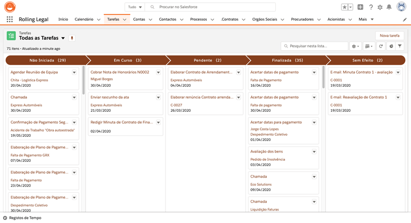Open the App Launcher grid icon
This screenshot has height=223, width=411.
(x=9, y=19)
